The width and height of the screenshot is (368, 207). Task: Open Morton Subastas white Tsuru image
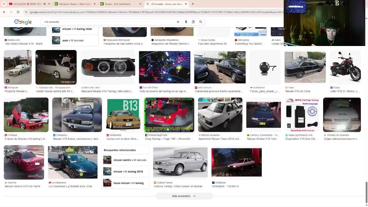[220, 115]
